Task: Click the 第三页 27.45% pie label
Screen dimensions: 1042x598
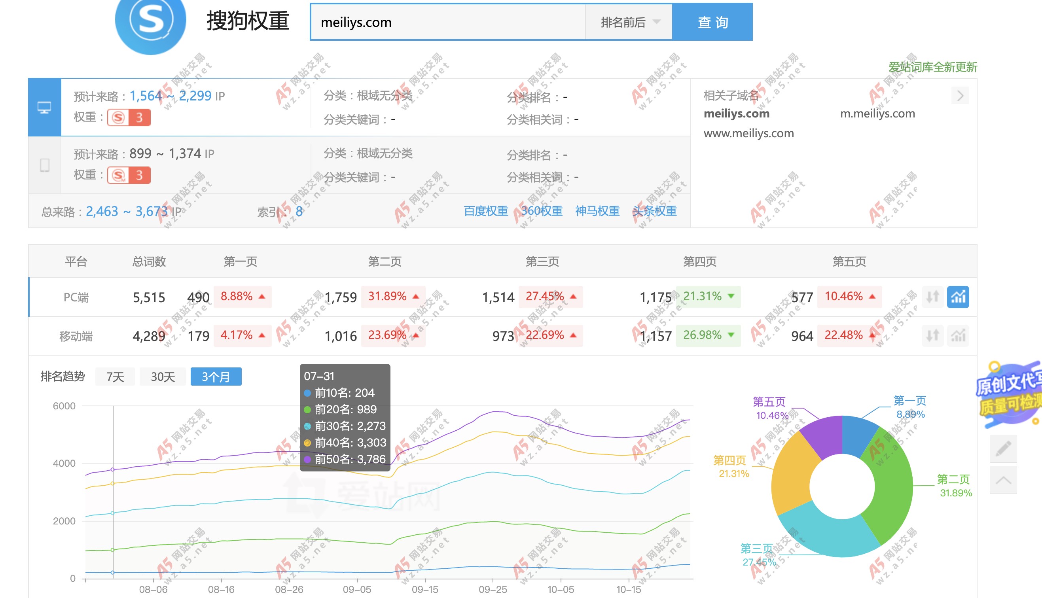Action: coord(758,555)
